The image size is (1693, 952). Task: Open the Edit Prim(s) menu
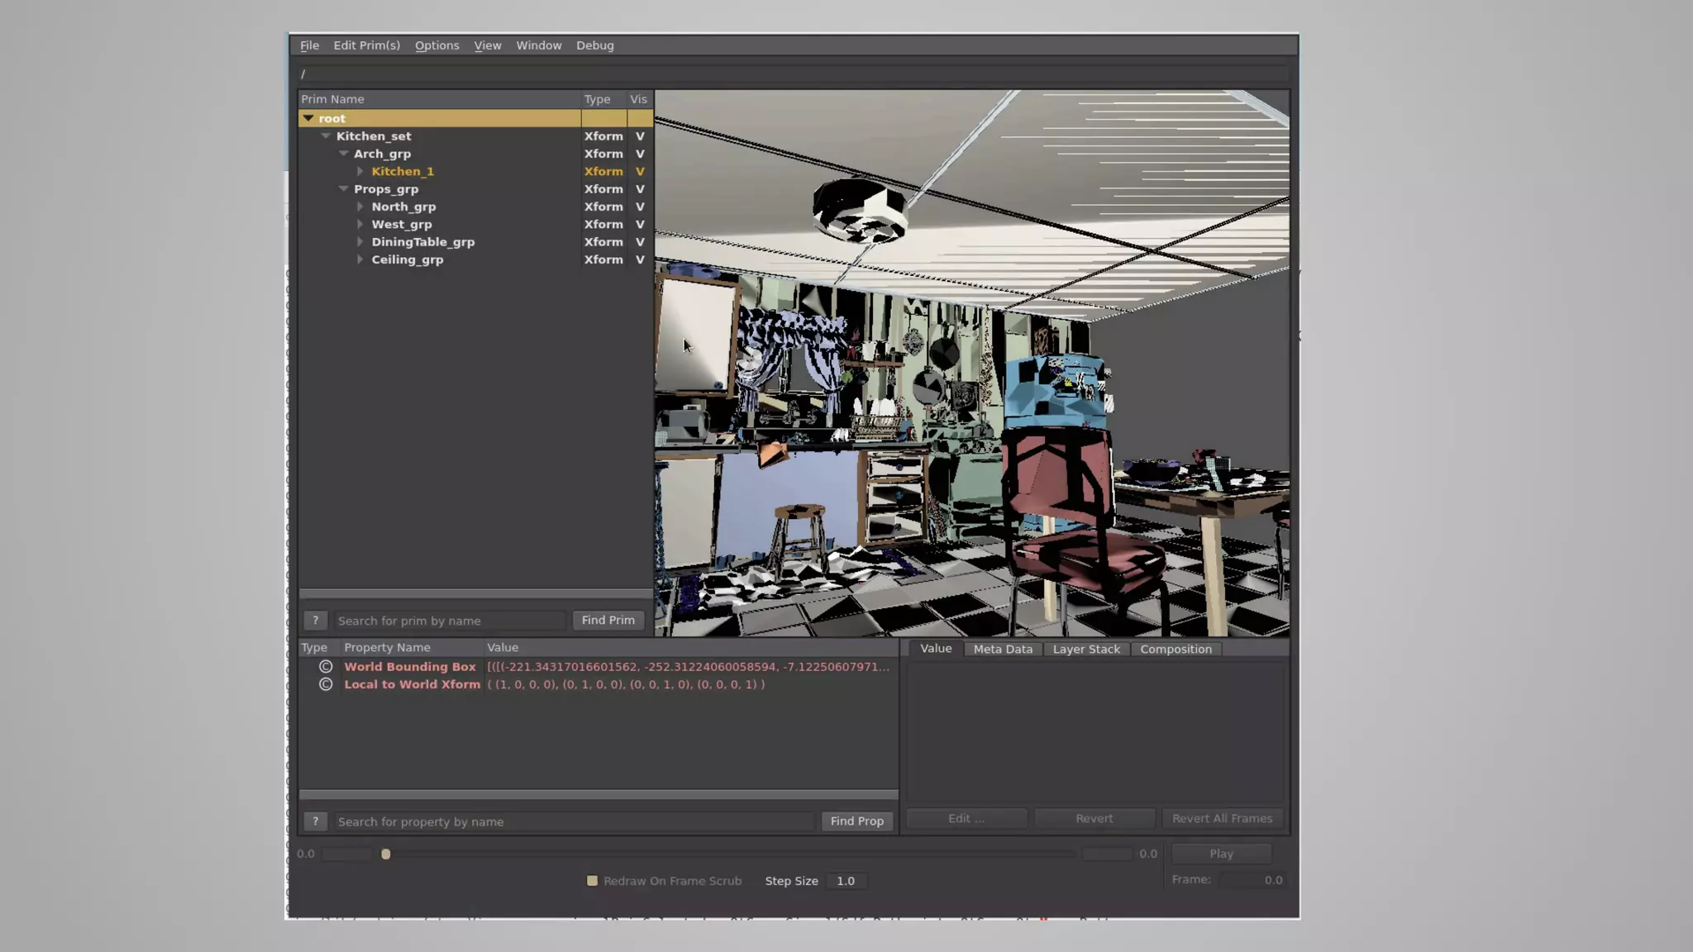(x=366, y=45)
